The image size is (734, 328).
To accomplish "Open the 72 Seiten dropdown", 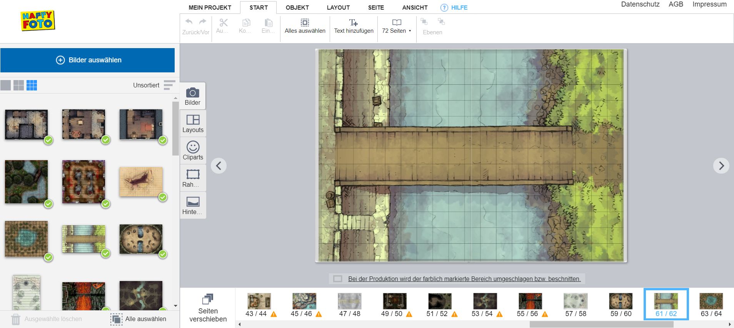I will [x=397, y=26].
